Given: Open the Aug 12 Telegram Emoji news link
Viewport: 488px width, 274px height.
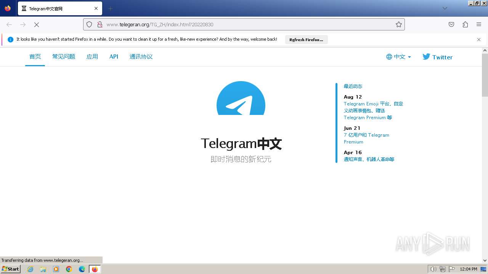Looking at the screenshot, I should [373, 111].
